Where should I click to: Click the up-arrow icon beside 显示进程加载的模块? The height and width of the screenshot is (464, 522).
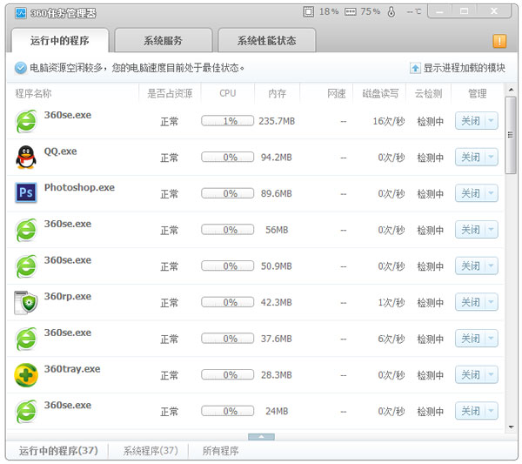[415, 68]
